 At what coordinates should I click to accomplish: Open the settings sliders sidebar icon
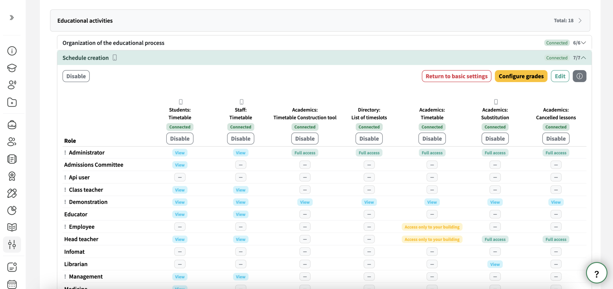[x=12, y=244]
